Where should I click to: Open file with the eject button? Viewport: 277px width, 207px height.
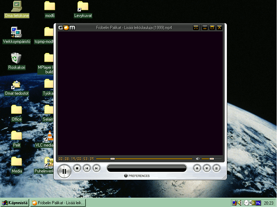[197, 168]
